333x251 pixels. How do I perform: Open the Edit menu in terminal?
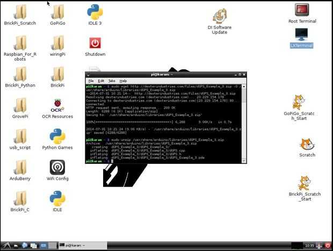coord(101,81)
